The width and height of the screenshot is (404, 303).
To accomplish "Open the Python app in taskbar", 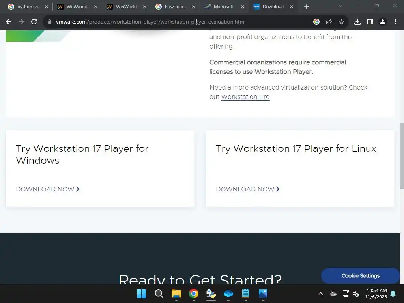I will [x=211, y=294].
